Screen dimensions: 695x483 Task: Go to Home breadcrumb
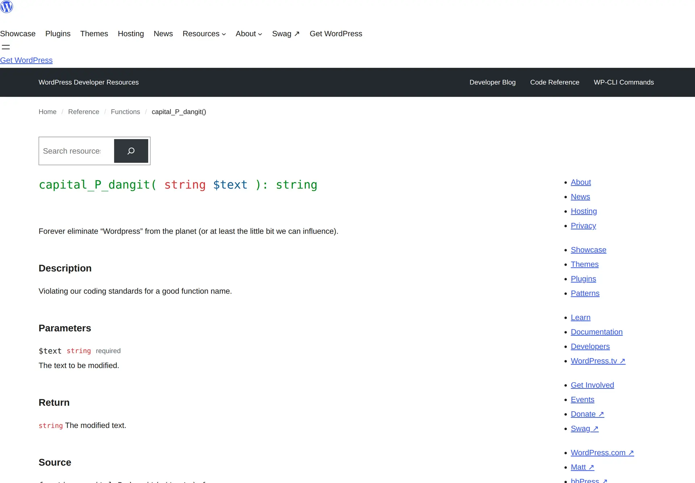(47, 112)
